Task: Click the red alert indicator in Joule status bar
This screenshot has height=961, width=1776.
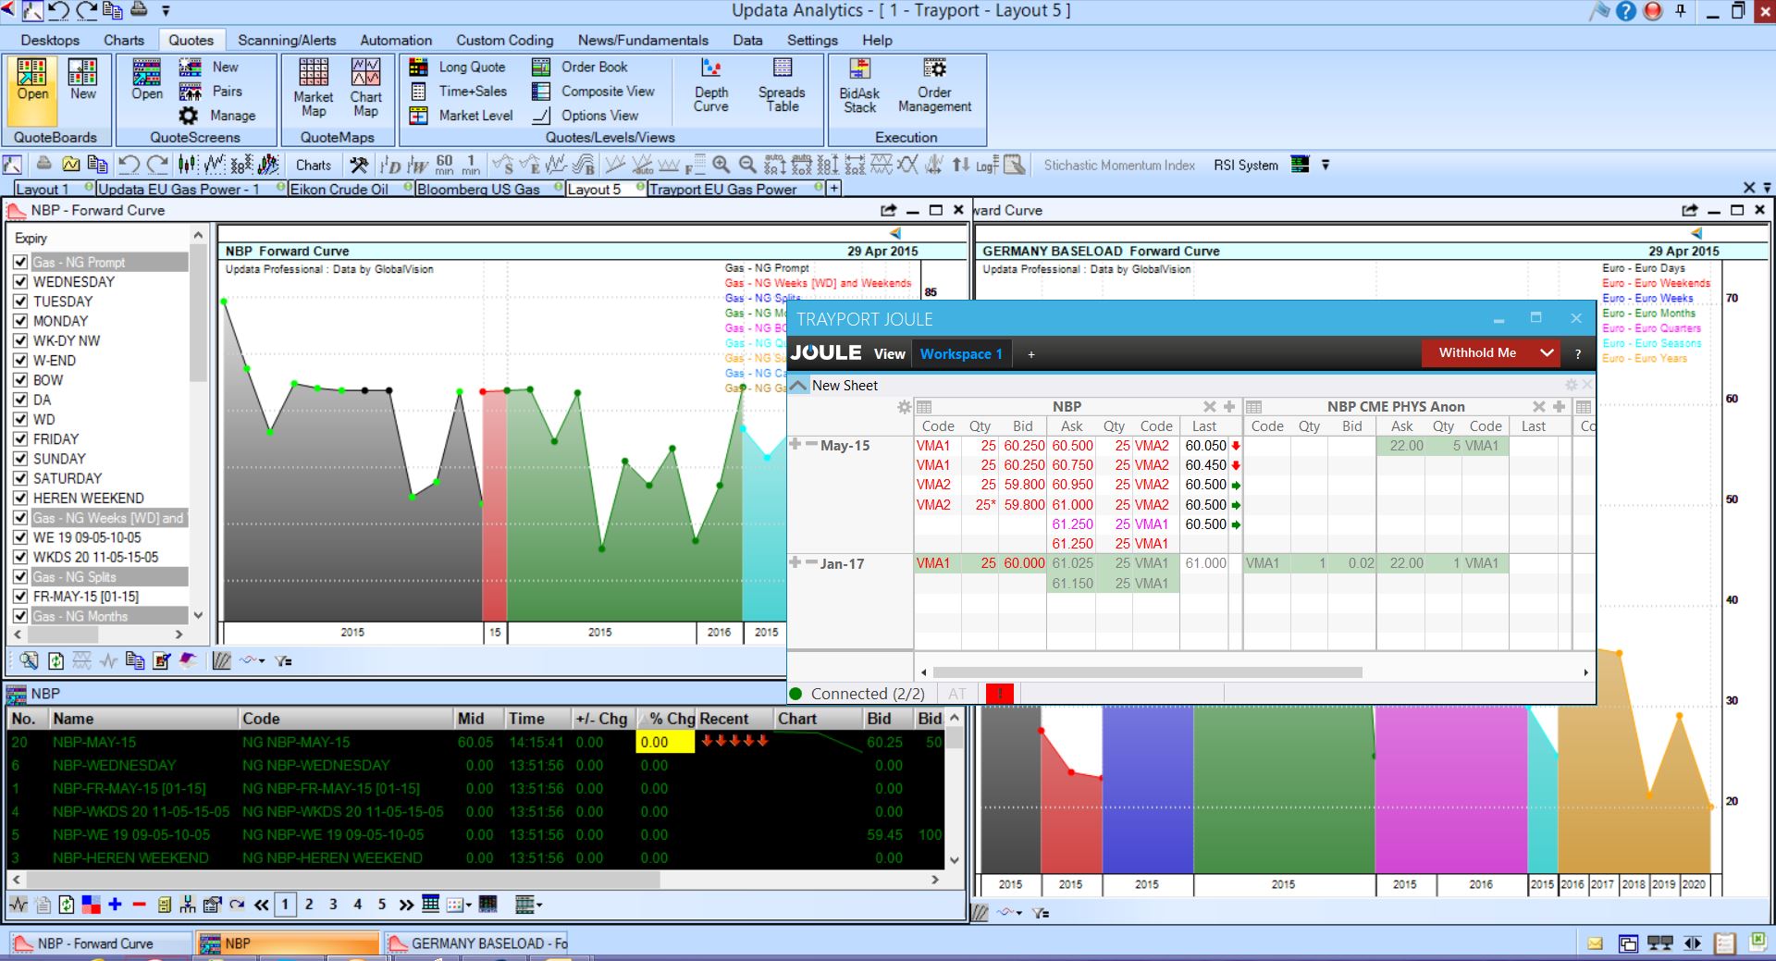Action: tap(1000, 694)
